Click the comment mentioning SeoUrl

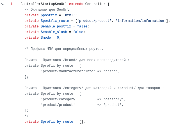[x=47, y=10]
